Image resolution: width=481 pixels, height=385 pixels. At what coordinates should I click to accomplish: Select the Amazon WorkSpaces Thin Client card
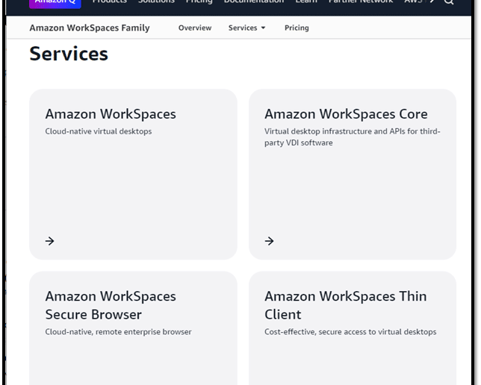point(353,328)
